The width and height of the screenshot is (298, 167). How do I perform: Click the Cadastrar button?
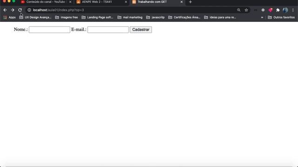(141, 30)
